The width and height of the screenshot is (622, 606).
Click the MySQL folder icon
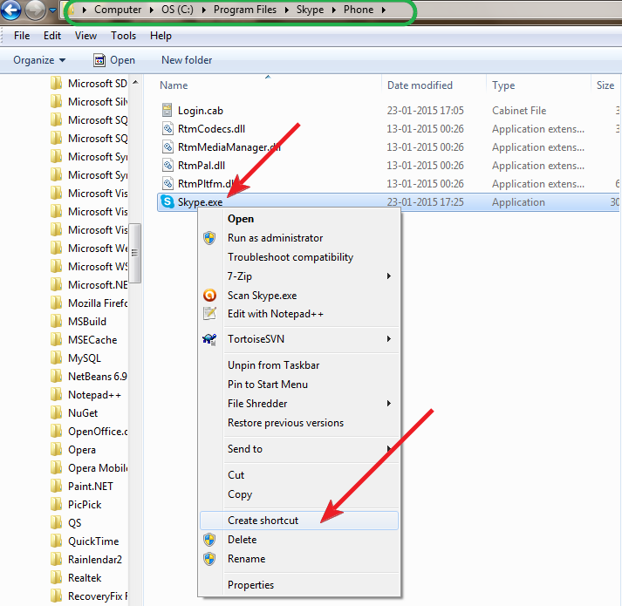[x=56, y=357]
